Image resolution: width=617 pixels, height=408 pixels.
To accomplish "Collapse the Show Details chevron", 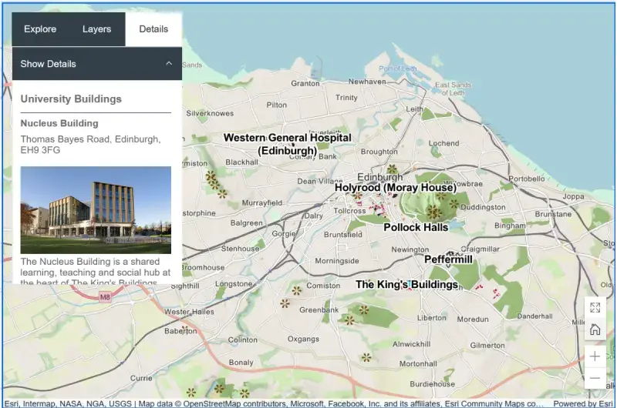I will click(x=169, y=64).
